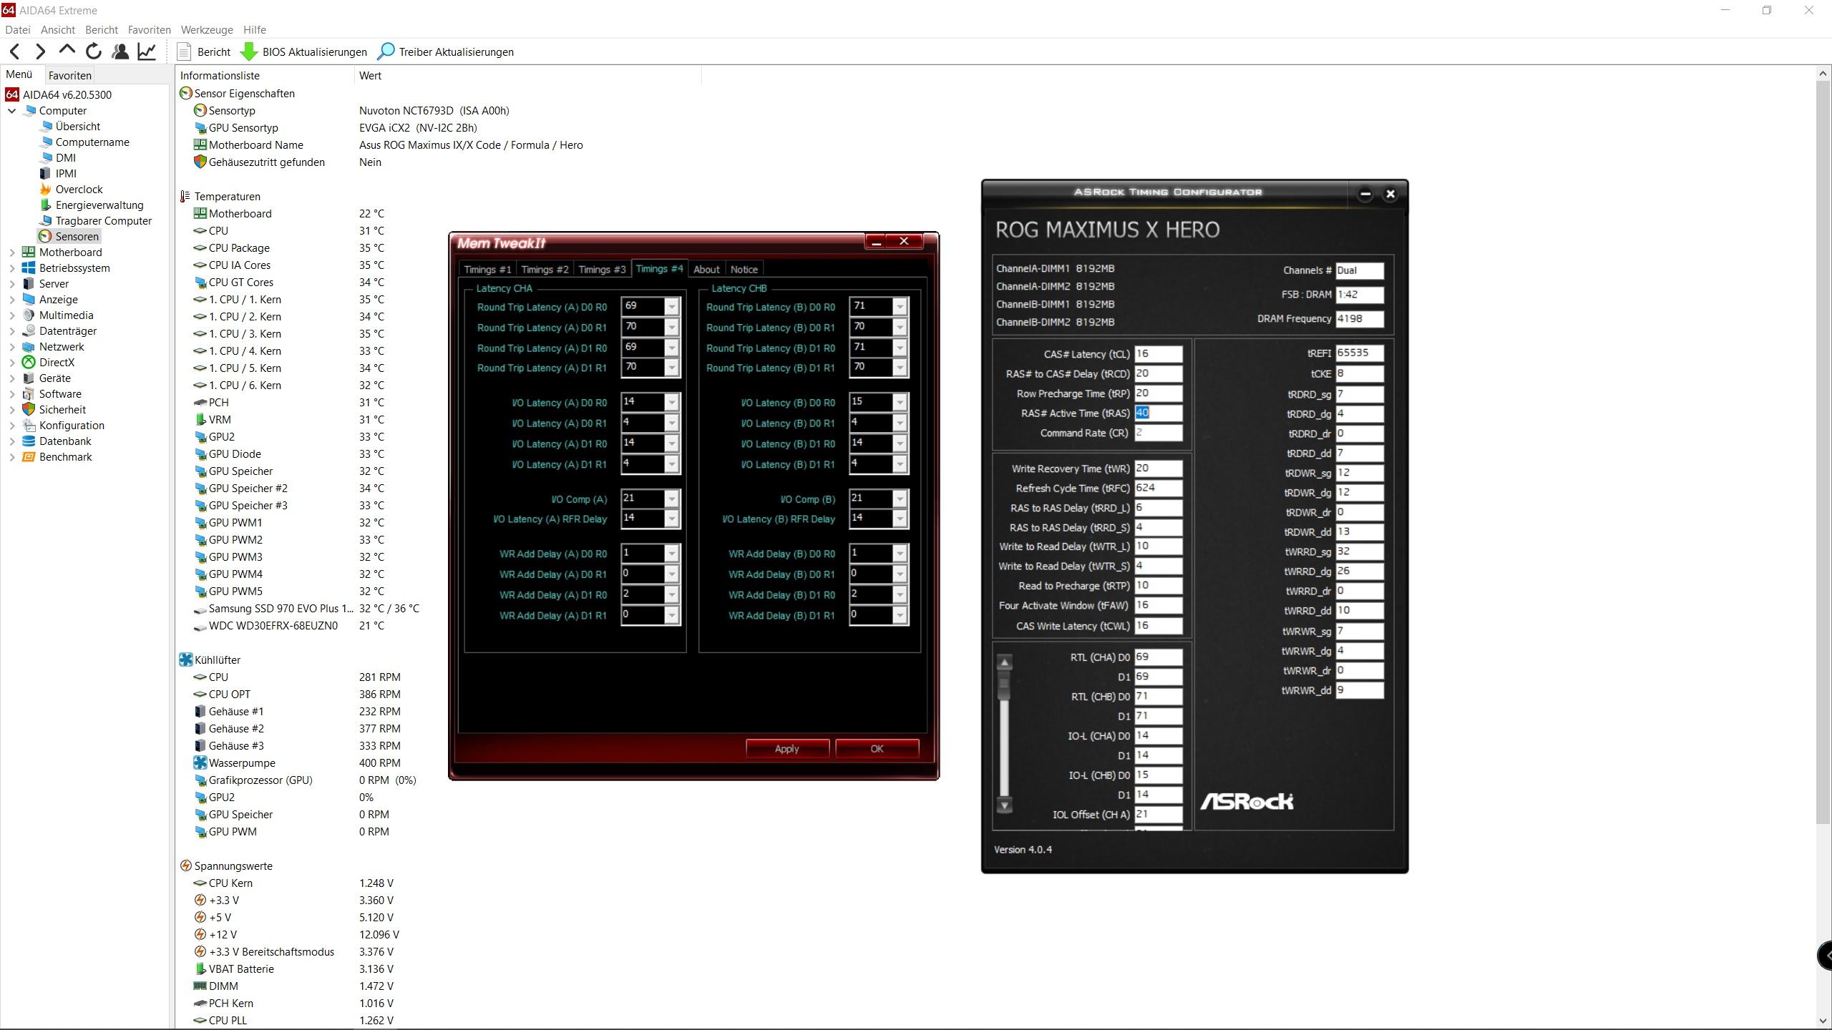The width and height of the screenshot is (1832, 1030).
Task: Open the About tab in Mem TweakIt
Action: [x=706, y=270]
